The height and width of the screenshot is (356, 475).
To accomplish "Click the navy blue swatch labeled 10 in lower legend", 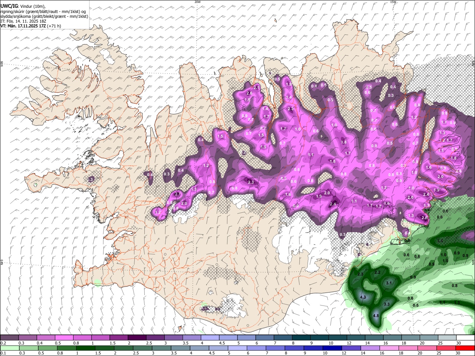I will point(332,348).
